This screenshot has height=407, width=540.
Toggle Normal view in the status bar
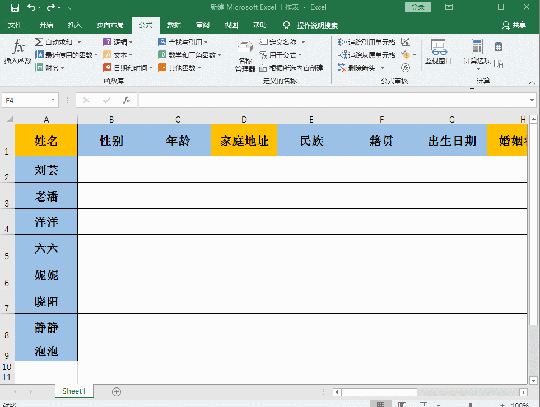(381, 403)
